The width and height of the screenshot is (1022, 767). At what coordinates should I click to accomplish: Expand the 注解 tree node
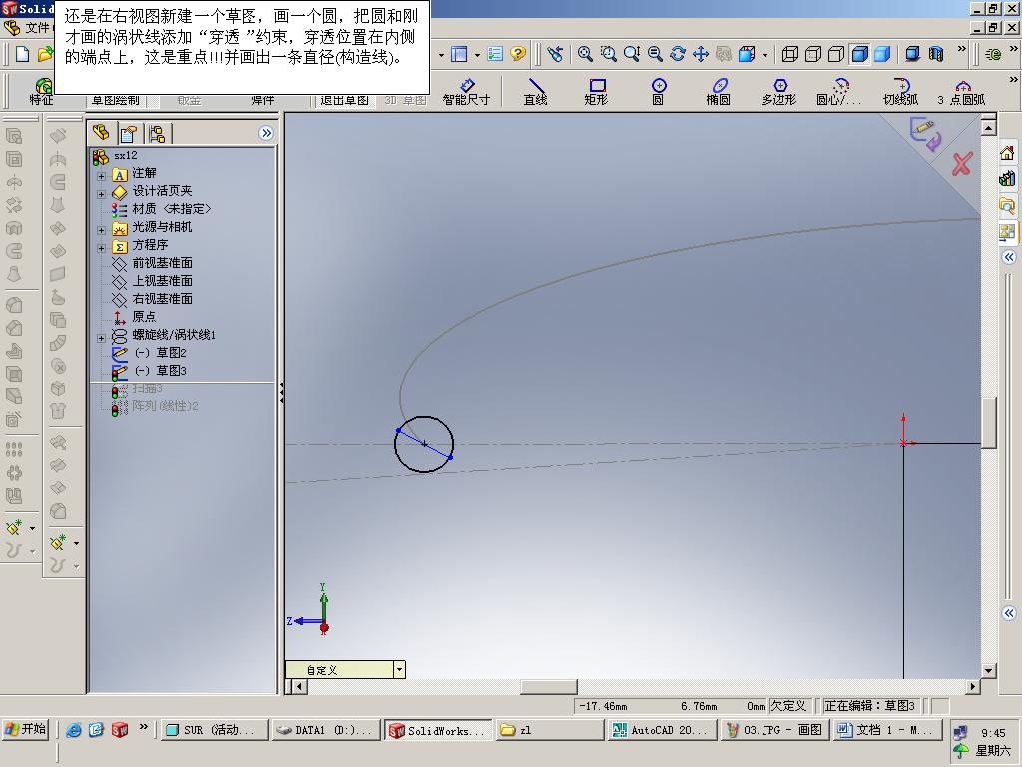pos(101,176)
